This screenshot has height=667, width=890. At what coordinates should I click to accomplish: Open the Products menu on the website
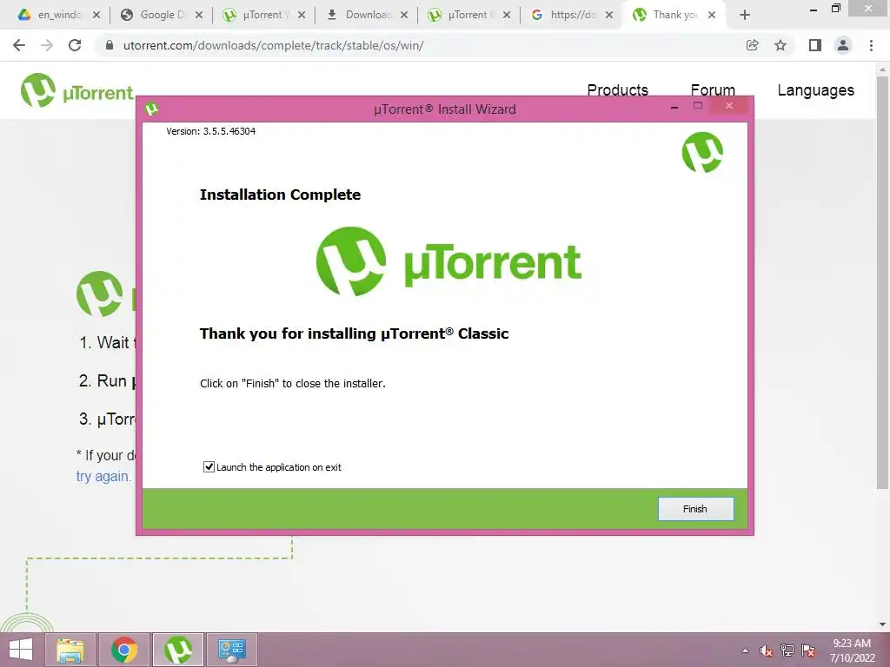[618, 90]
